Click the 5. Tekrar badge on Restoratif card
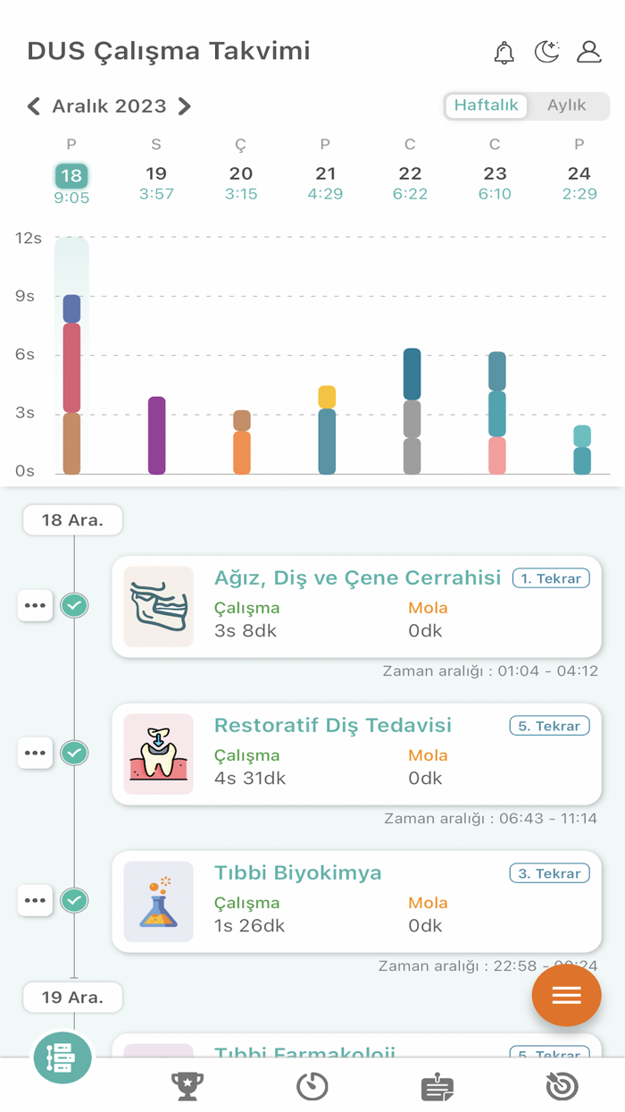Screen dimensions: 625x1112 pos(549,726)
